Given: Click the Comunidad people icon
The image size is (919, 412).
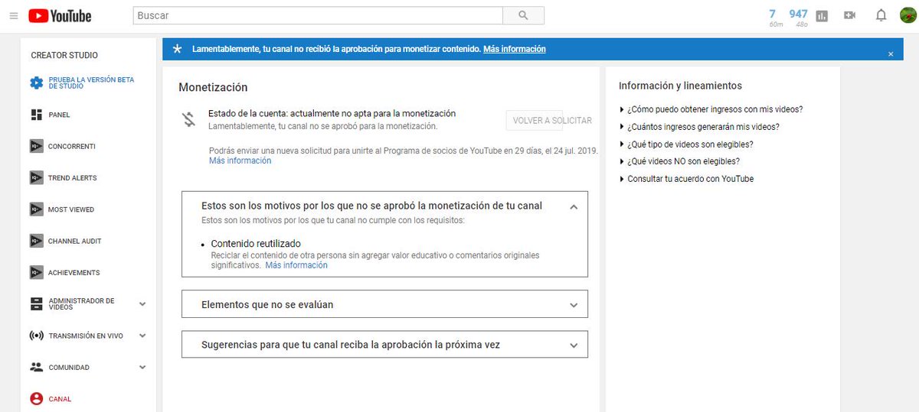Looking at the screenshot, I should tap(36, 367).
